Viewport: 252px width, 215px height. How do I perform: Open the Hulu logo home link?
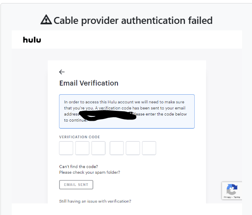click(x=32, y=40)
